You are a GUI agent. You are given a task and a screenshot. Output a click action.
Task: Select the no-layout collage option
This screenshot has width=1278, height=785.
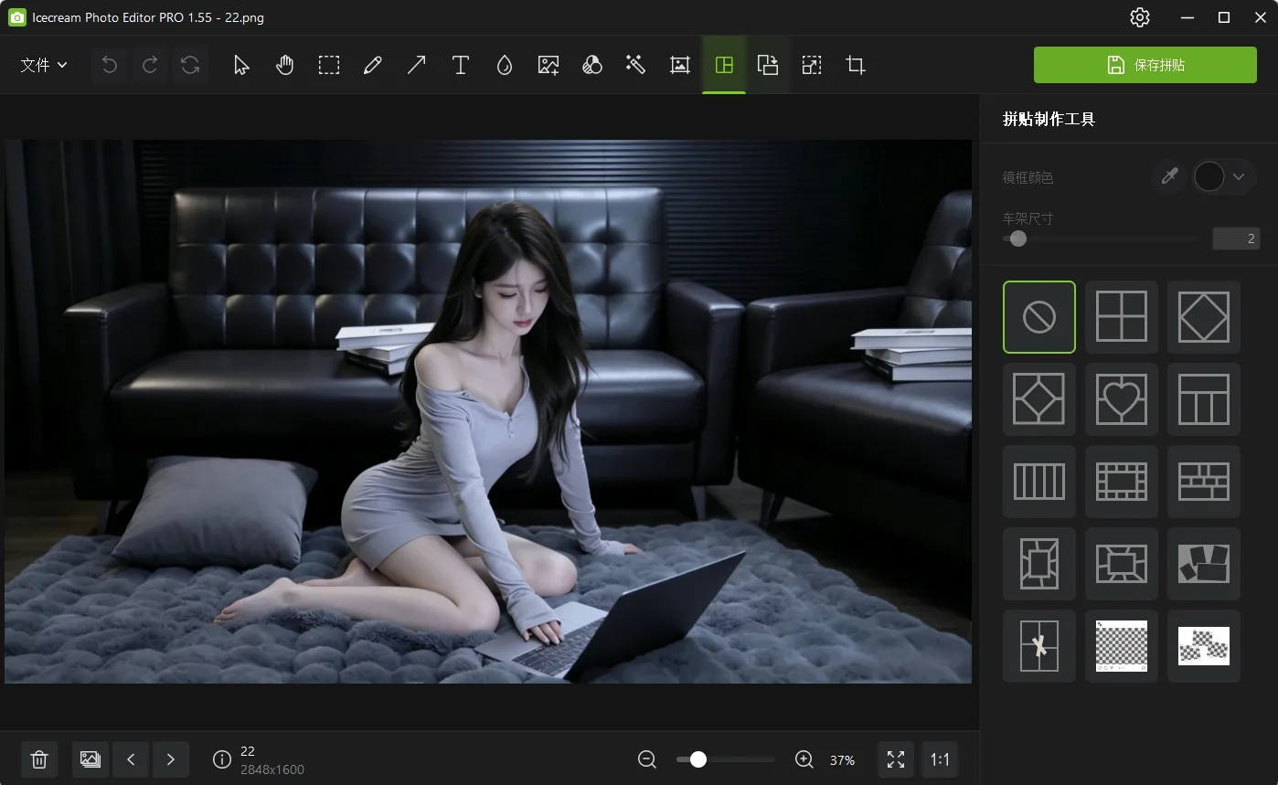point(1039,317)
